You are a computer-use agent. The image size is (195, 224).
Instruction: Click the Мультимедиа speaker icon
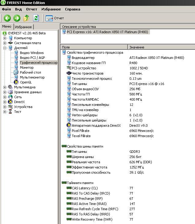point(10,87)
